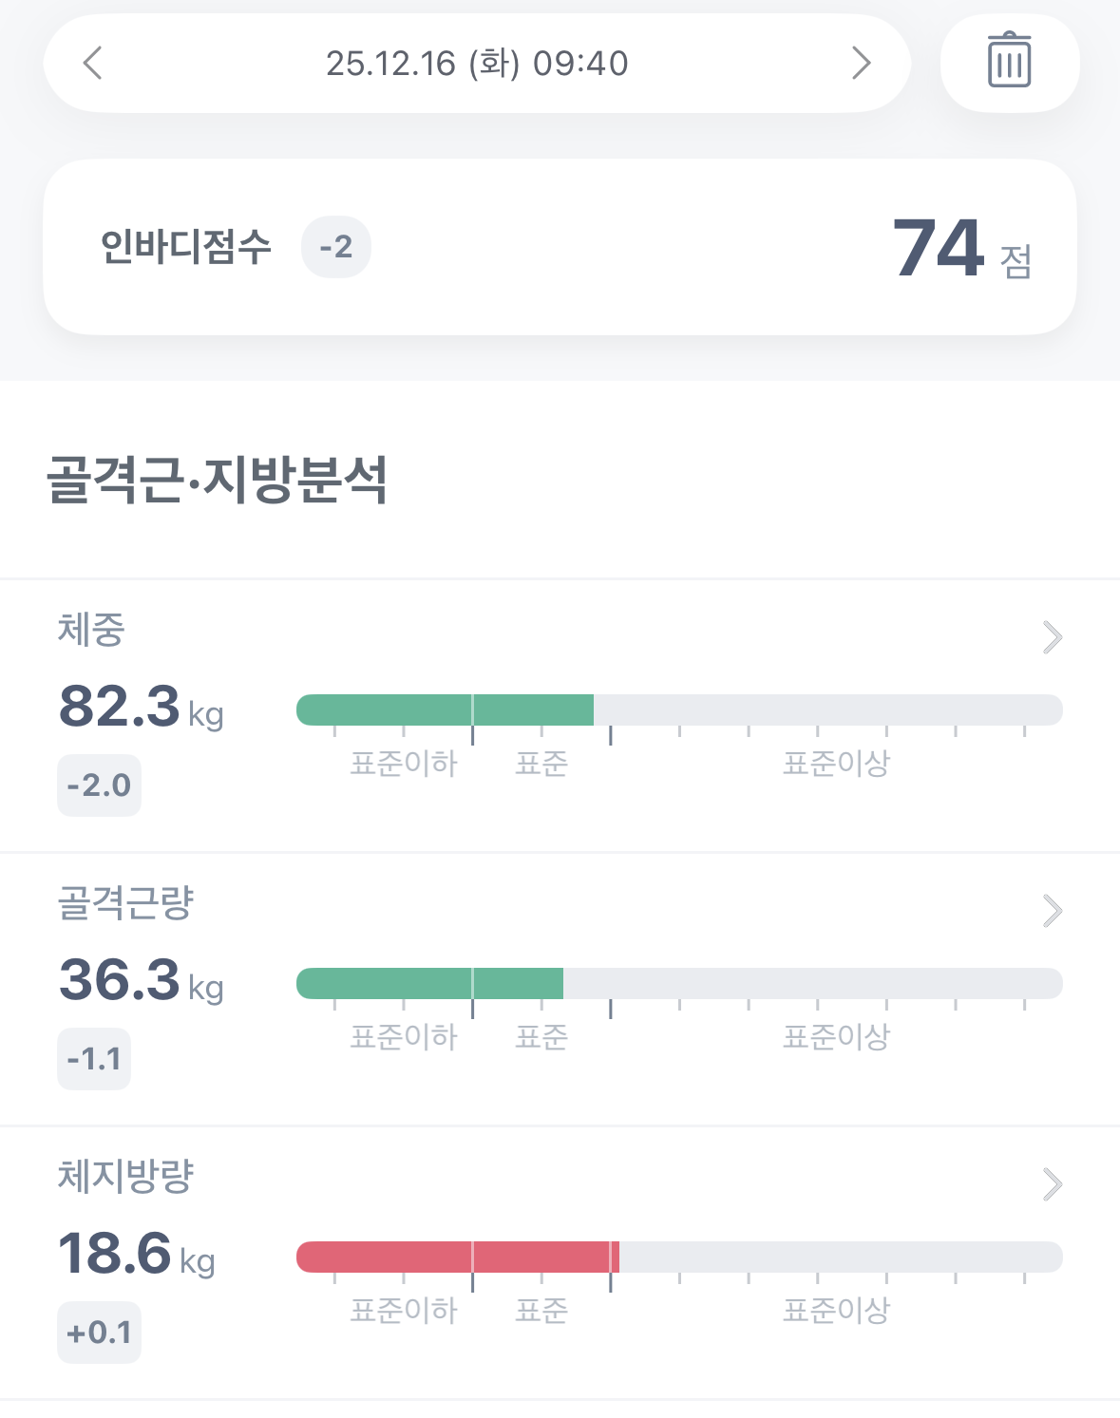Tap the +0.1 body fat change badge
1120x1418 pixels.
[x=99, y=1333]
